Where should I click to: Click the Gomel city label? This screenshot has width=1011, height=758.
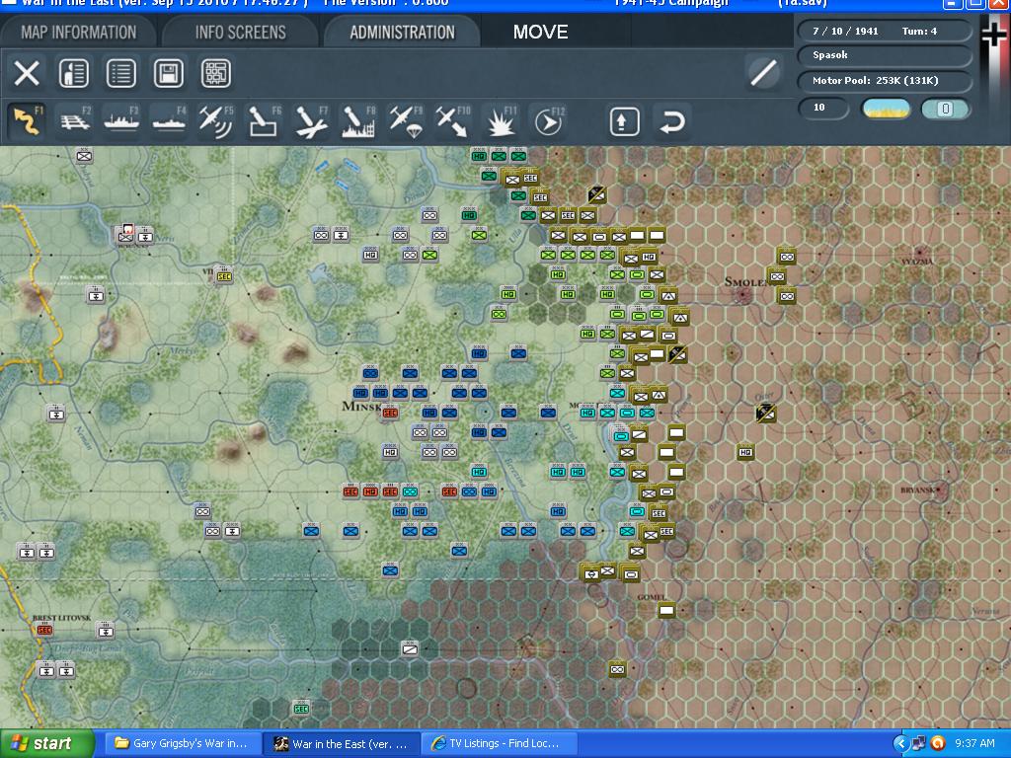[x=652, y=597]
